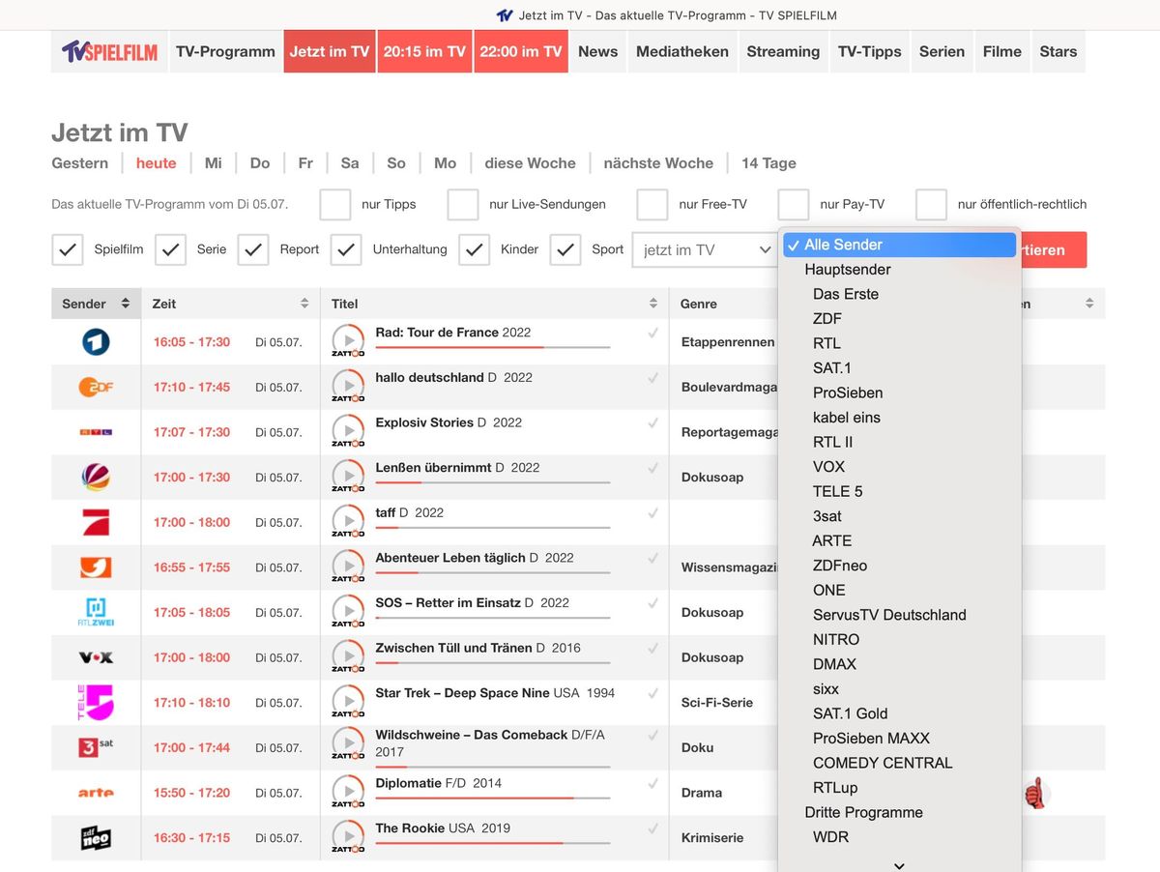This screenshot has height=872, width=1160.
Task: Click the Das Erste channel logo
Action: [x=96, y=341]
